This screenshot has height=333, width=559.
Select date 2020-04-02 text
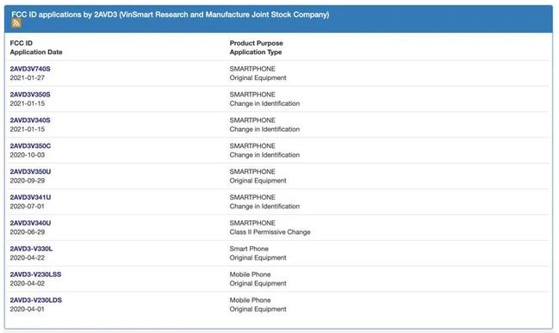click(28, 283)
